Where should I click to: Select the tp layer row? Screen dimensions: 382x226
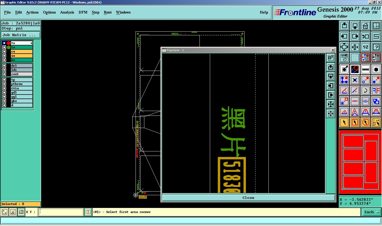click(x=21, y=80)
